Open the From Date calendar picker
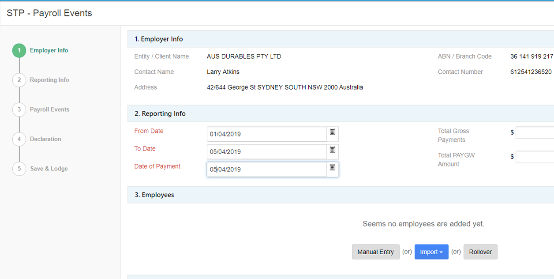 click(x=333, y=132)
